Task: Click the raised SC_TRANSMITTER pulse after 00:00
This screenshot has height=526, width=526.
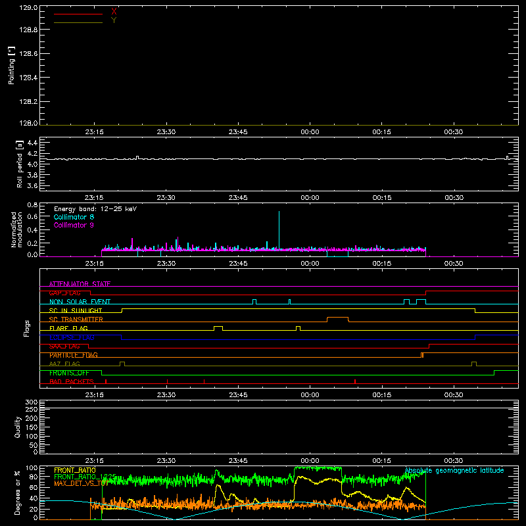Action: pos(337,319)
